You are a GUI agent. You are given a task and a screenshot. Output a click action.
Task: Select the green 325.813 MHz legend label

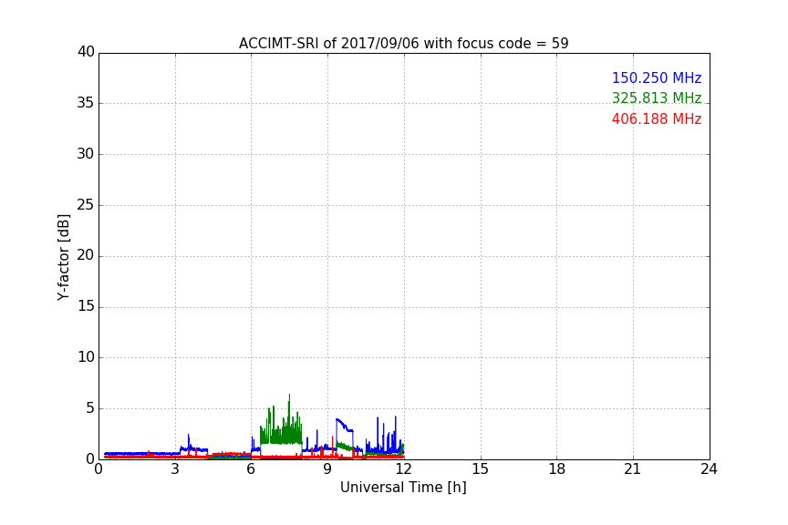(657, 98)
